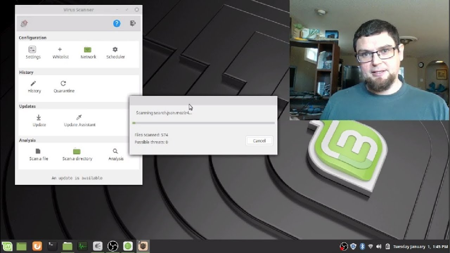Image resolution: width=450 pixels, height=253 pixels.
Task: Open the Analysis tool
Action: click(116, 155)
